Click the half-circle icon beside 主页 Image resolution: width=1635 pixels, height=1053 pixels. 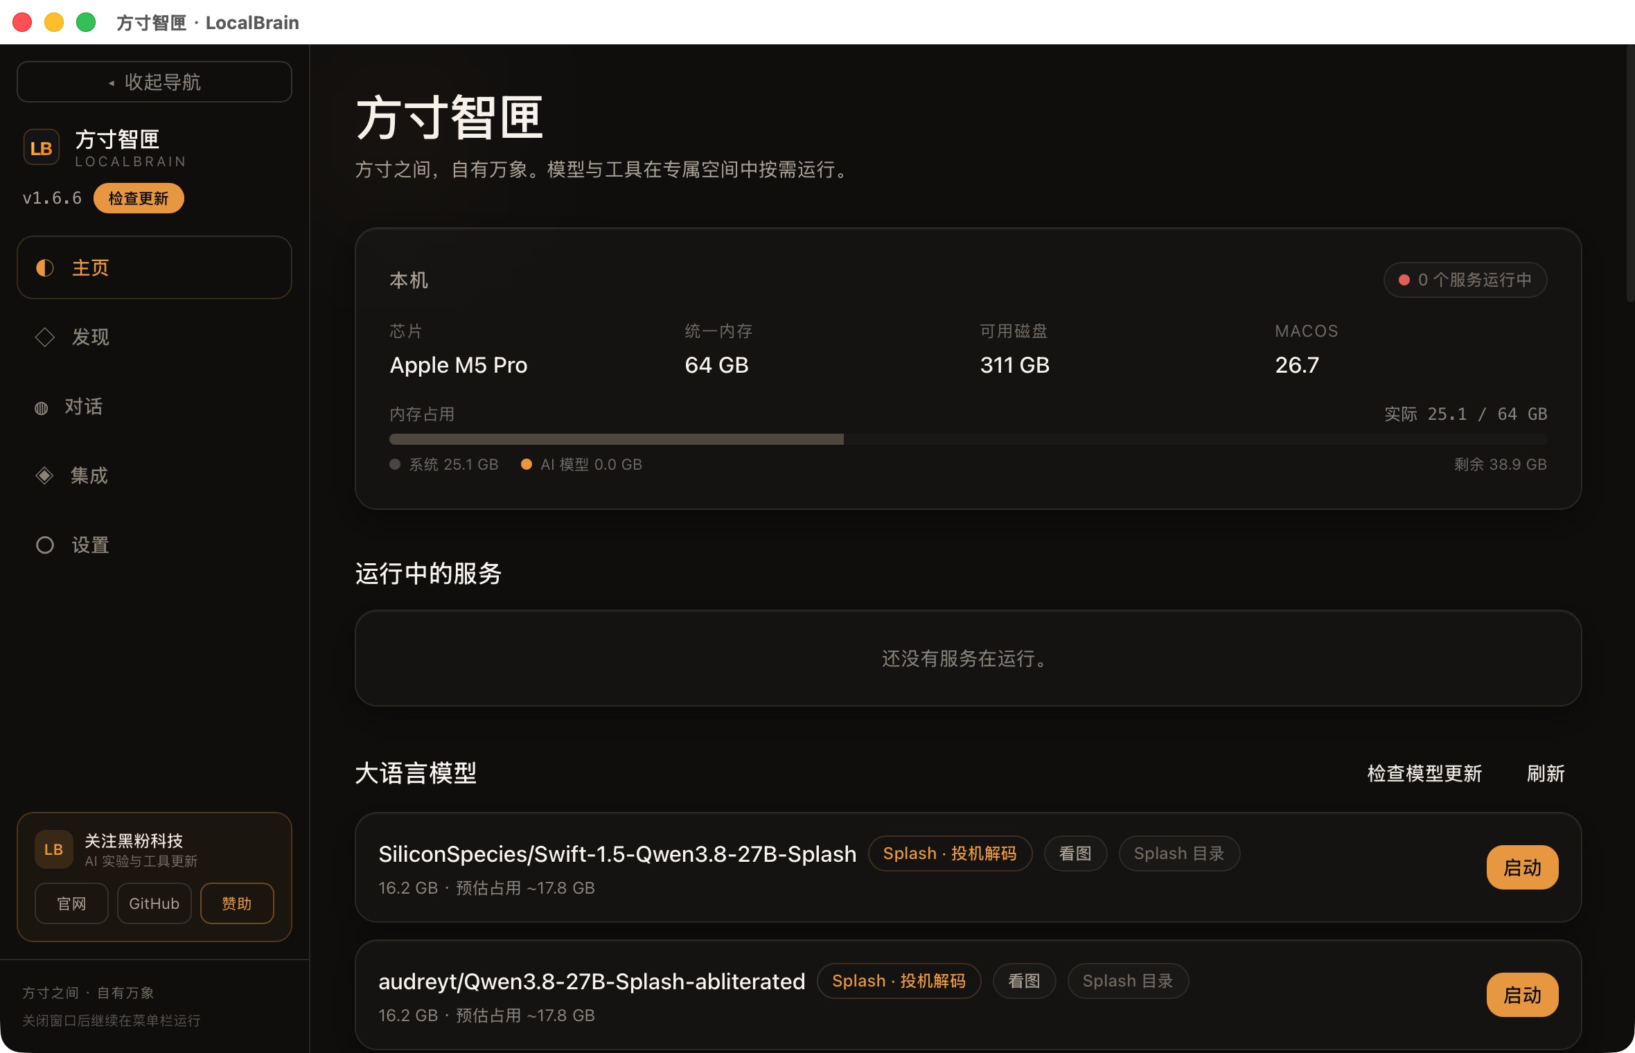45,267
